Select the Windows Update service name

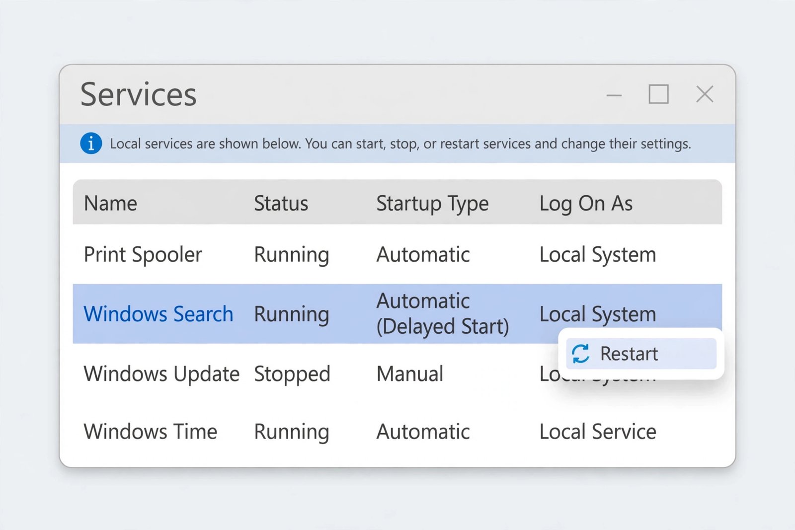coord(161,374)
